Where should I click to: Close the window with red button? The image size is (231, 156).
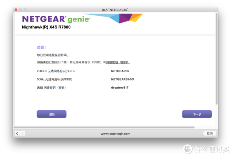[x=16, y=10]
